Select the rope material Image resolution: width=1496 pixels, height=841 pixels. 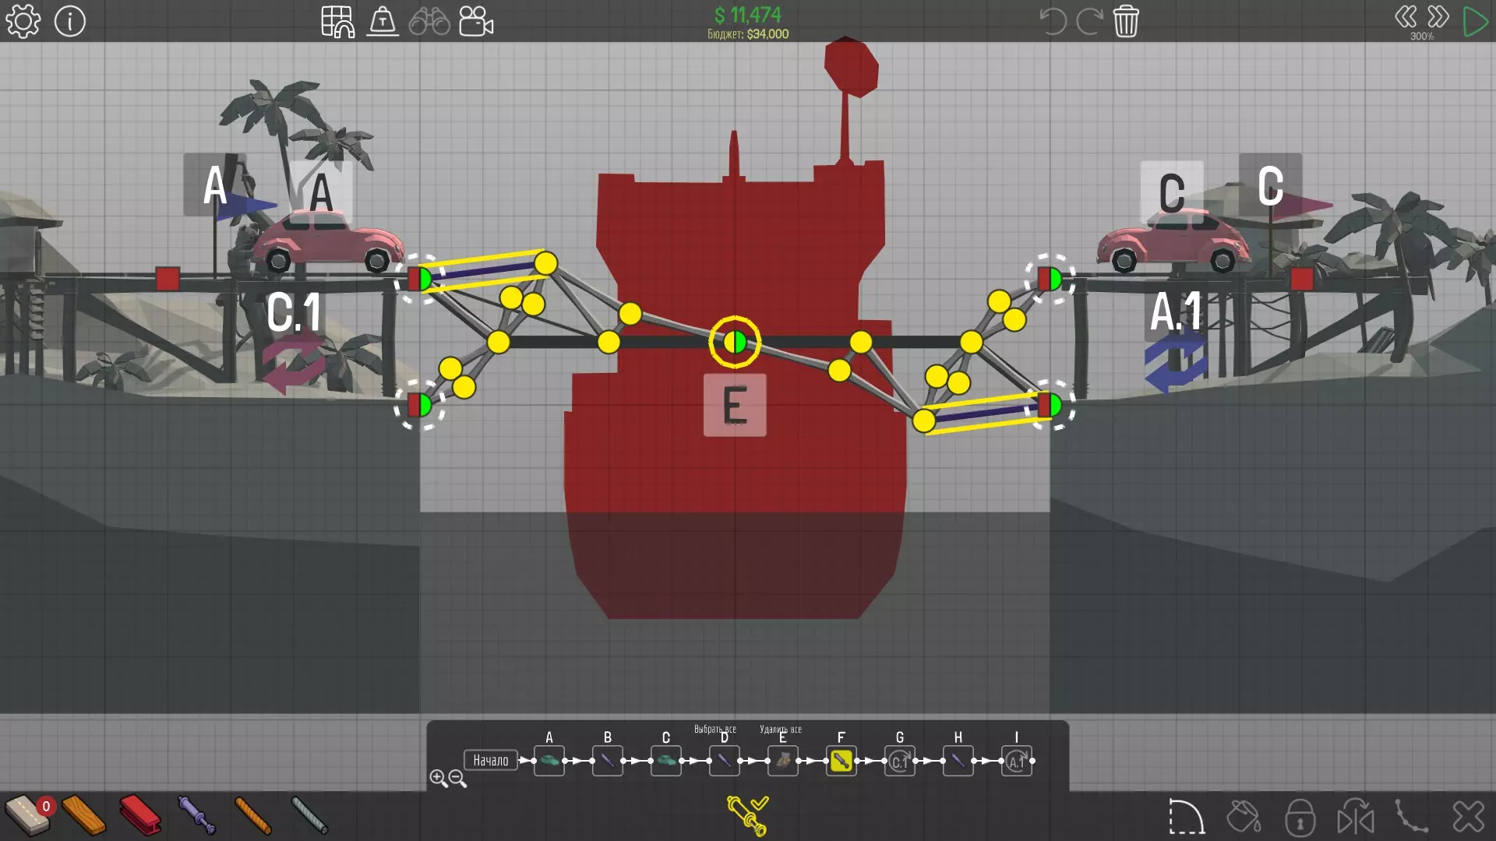[253, 815]
